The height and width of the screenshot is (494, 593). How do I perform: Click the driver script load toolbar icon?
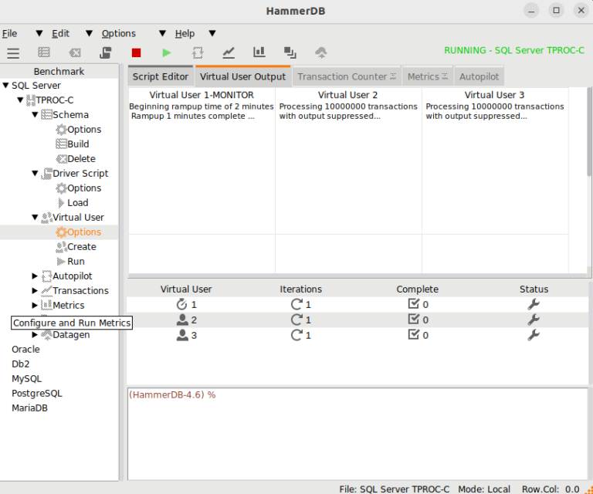[x=105, y=52]
